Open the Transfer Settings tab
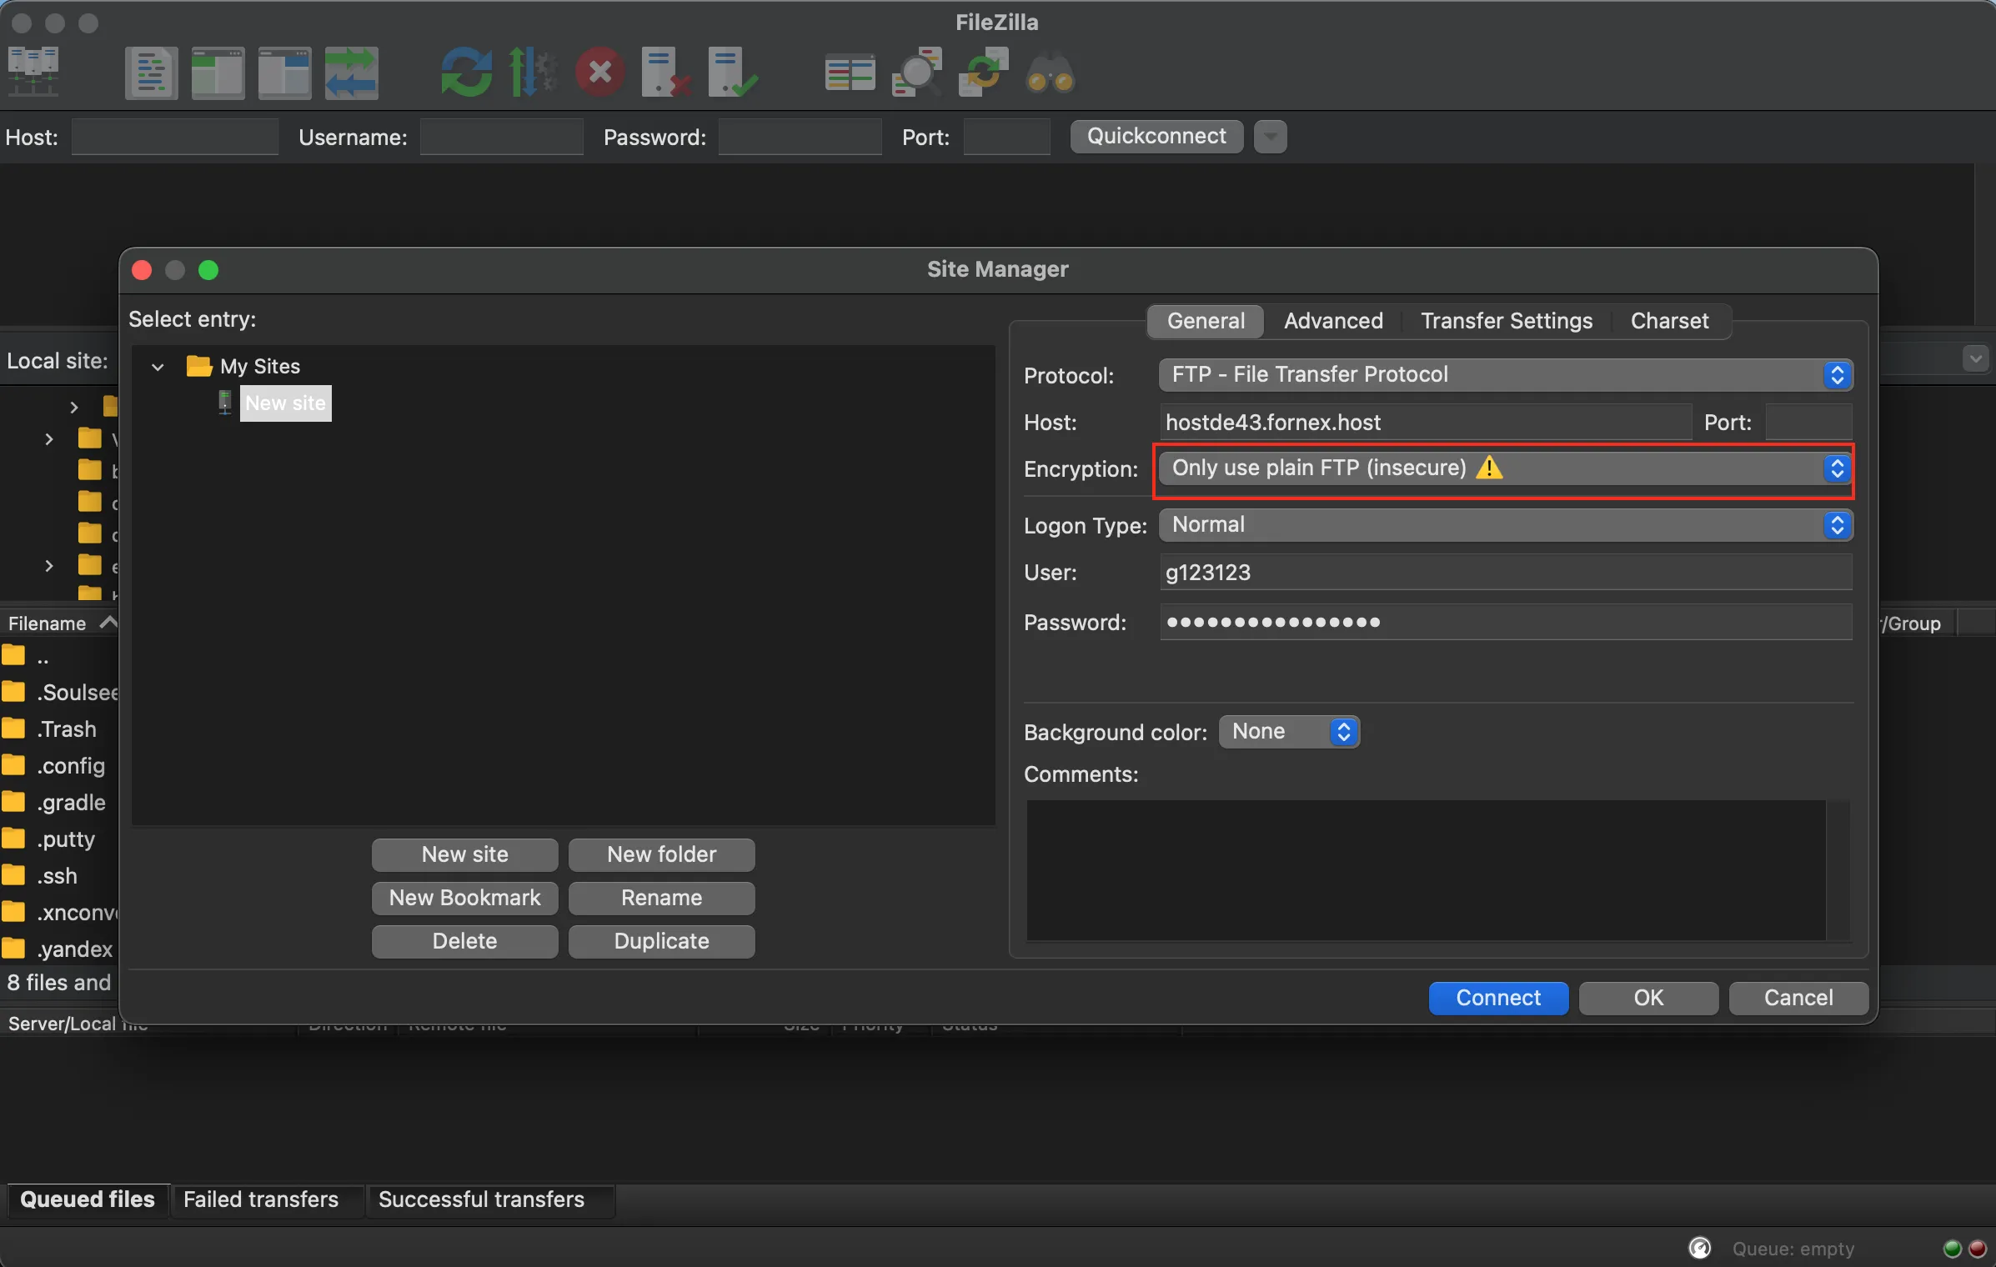 tap(1507, 321)
